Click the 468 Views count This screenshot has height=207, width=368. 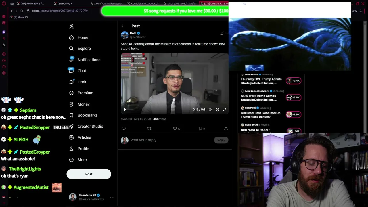160,119
